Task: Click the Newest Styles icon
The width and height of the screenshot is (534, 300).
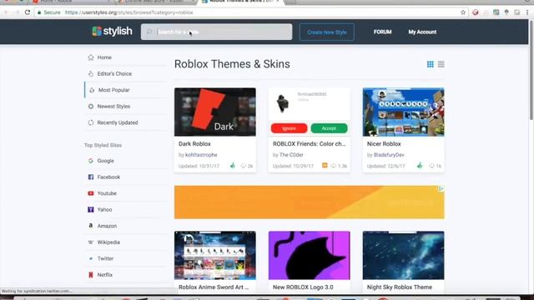Action: click(x=91, y=107)
